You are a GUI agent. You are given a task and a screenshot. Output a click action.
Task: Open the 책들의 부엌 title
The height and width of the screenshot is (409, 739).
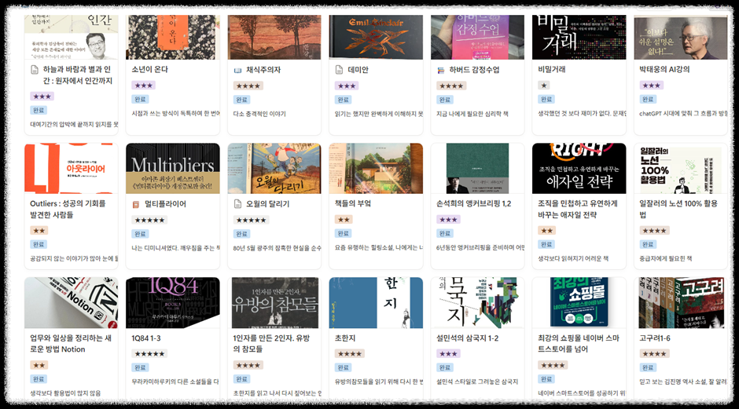point(352,203)
